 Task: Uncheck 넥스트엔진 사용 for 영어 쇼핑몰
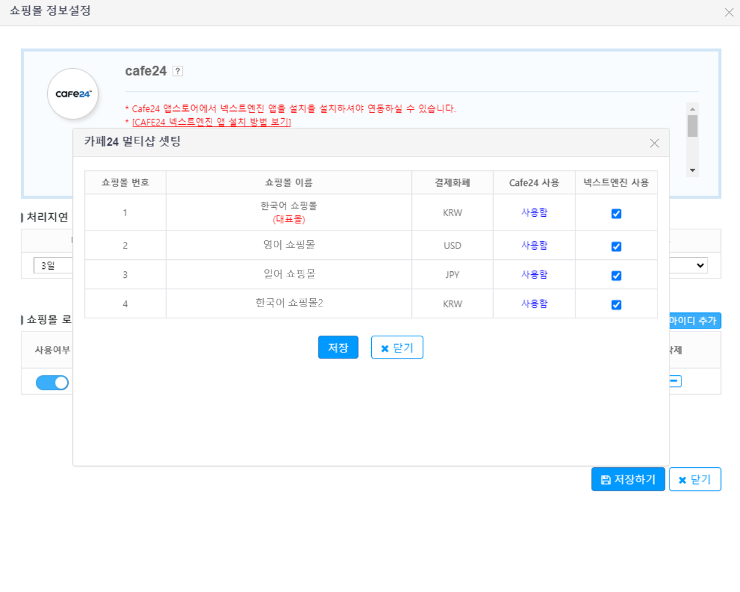[x=616, y=247]
